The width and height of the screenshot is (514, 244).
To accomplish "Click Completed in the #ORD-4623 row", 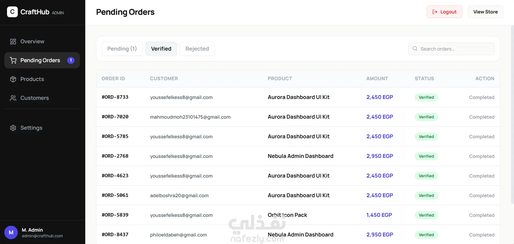I will [482, 176].
